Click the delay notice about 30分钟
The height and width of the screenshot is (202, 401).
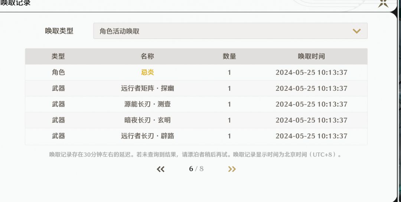(196, 155)
